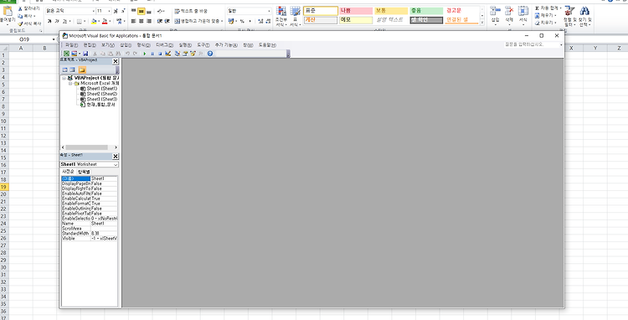Click the StandardWidth 8.38 property value
The image size is (628, 320).
[x=104, y=233]
